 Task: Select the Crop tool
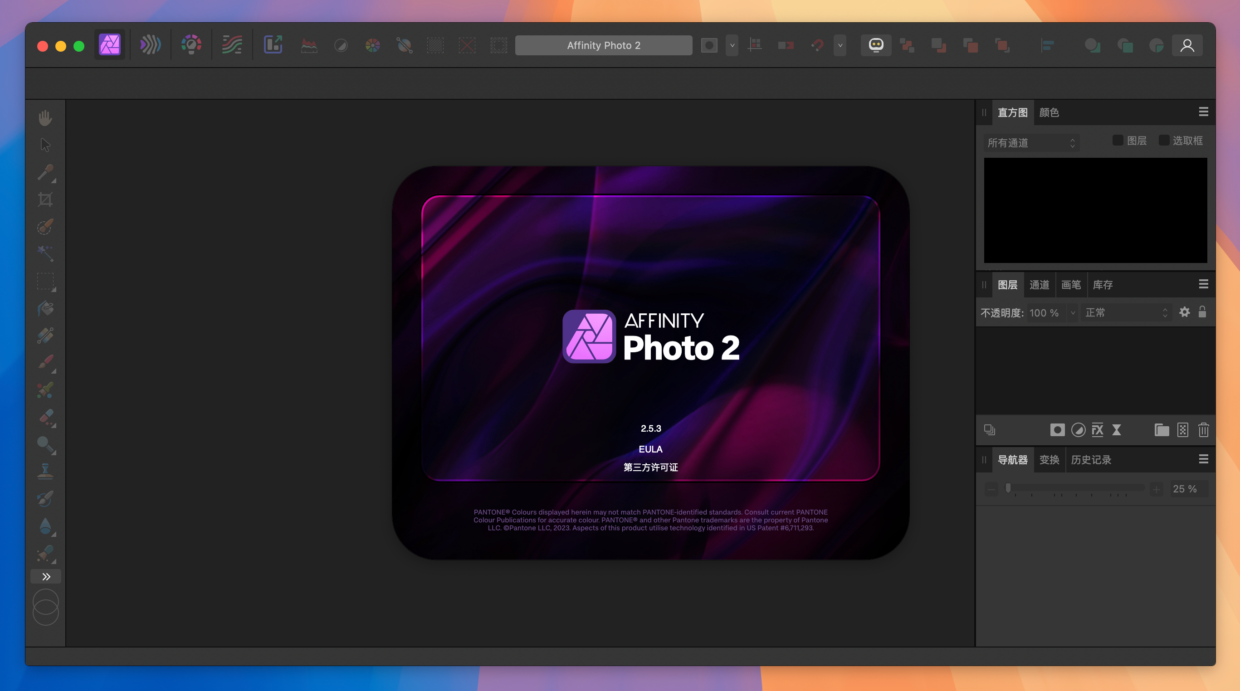coord(45,199)
